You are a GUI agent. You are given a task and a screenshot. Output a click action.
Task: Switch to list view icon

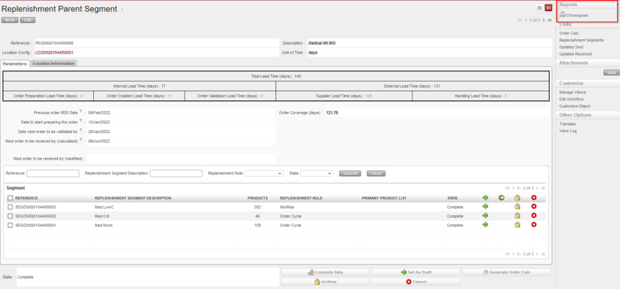(539, 8)
